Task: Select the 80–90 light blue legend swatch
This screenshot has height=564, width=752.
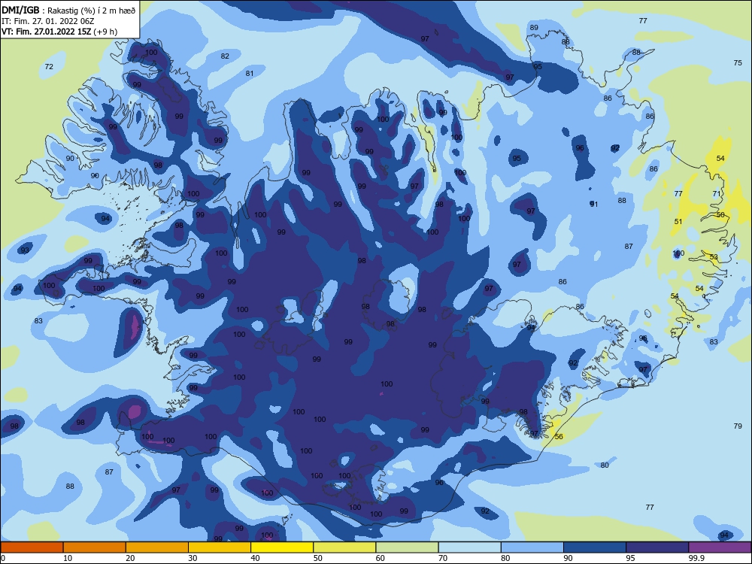Action: pyautogui.click(x=532, y=547)
